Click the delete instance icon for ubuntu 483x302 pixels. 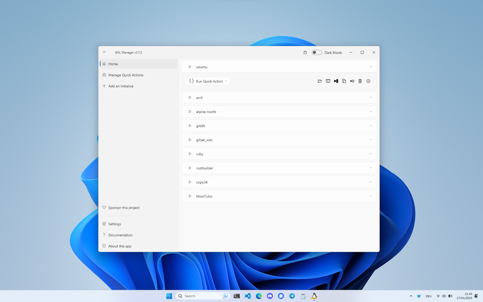tap(360, 81)
